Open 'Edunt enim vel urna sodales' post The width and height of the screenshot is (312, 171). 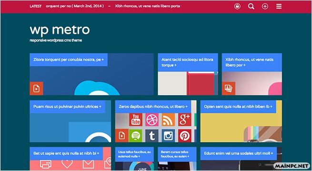(x=239, y=153)
